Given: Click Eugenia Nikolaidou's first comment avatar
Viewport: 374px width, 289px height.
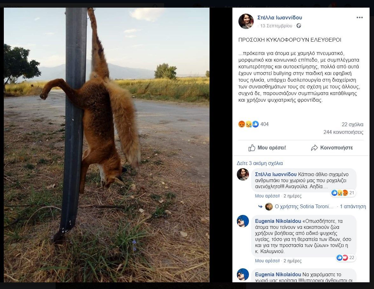Looking at the screenshot, I should point(243,221).
